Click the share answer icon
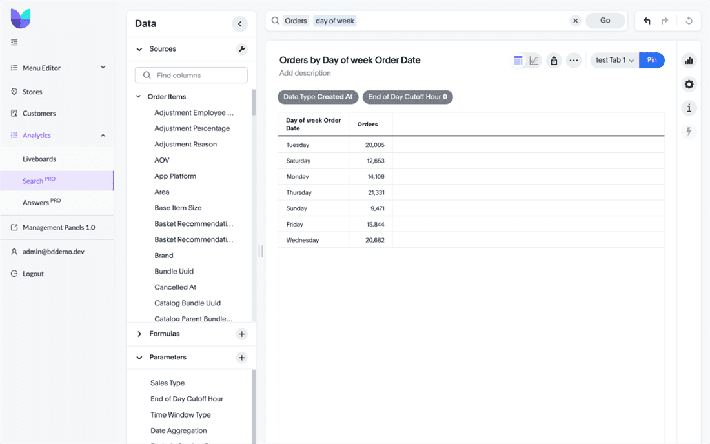Viewport: 710px width, 444px height. 554,61
